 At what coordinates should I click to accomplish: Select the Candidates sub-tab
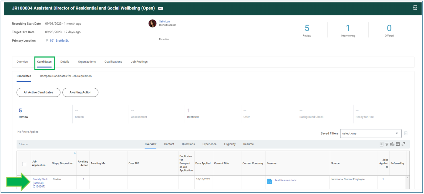[x=24, y=76]
